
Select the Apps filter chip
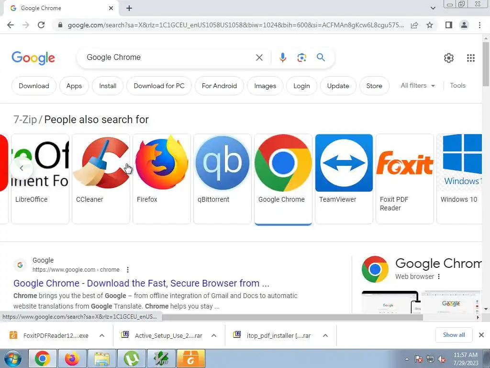[x=74, y=86]
